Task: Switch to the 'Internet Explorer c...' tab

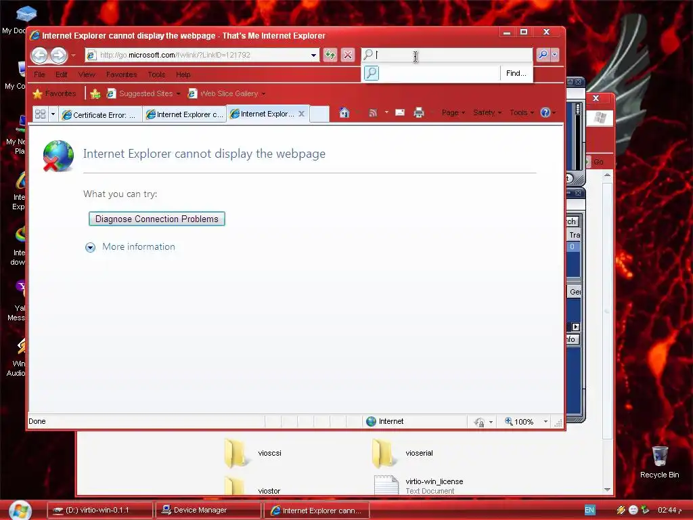Action: (185, 114)
